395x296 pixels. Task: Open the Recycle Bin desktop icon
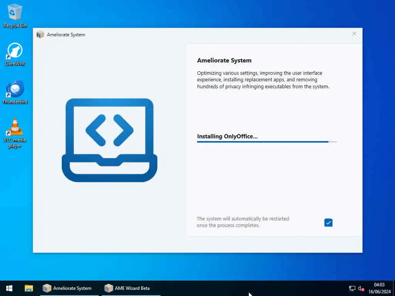[15, 16]
